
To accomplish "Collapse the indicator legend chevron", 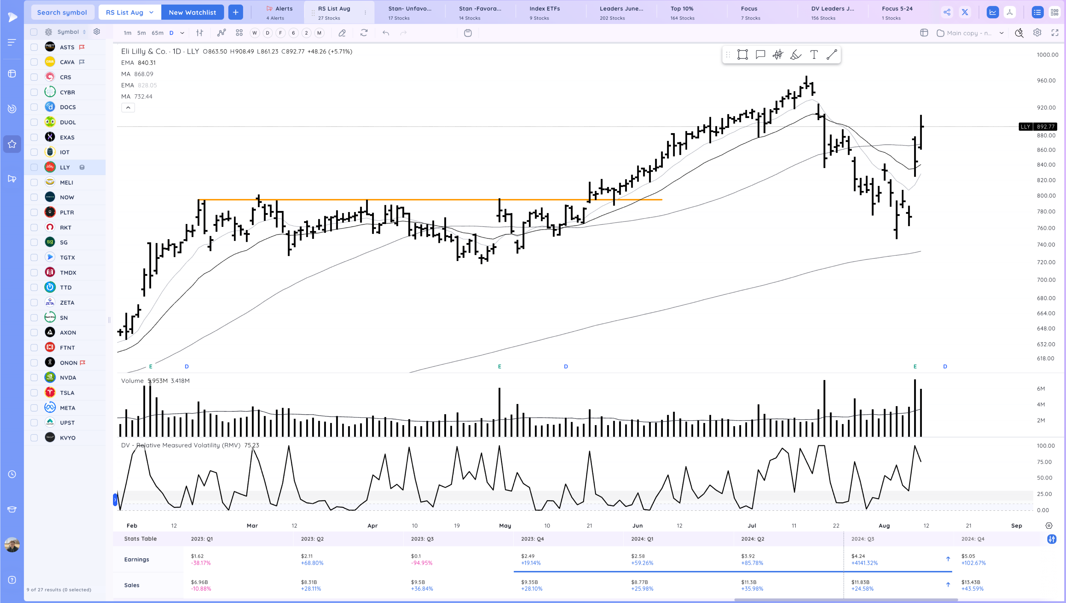I will click(x=128, y=108).
